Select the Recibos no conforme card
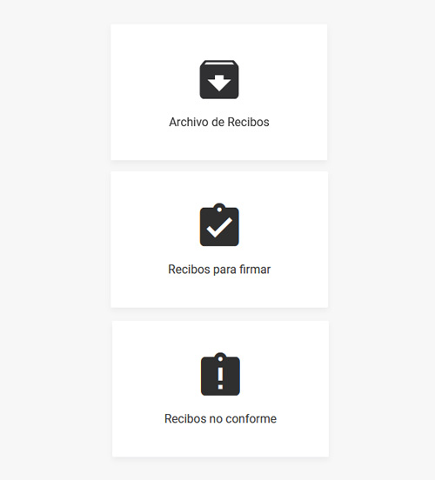The height and width of the screenshot is (480, 435). coord(221,389)
